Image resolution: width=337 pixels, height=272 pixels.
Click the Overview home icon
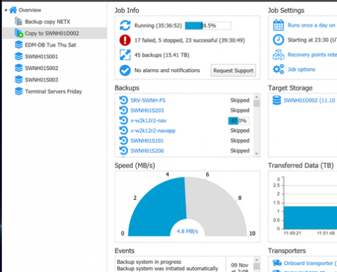point(13,10)
